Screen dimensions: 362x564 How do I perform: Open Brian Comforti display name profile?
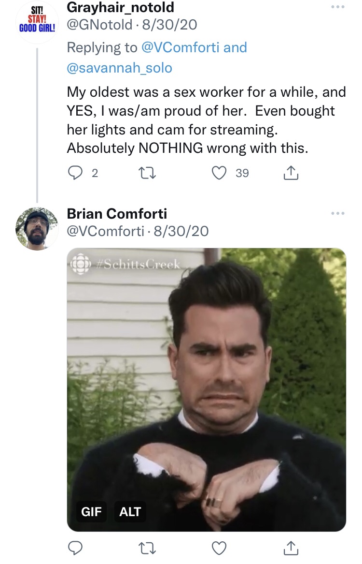coord(117,213)
